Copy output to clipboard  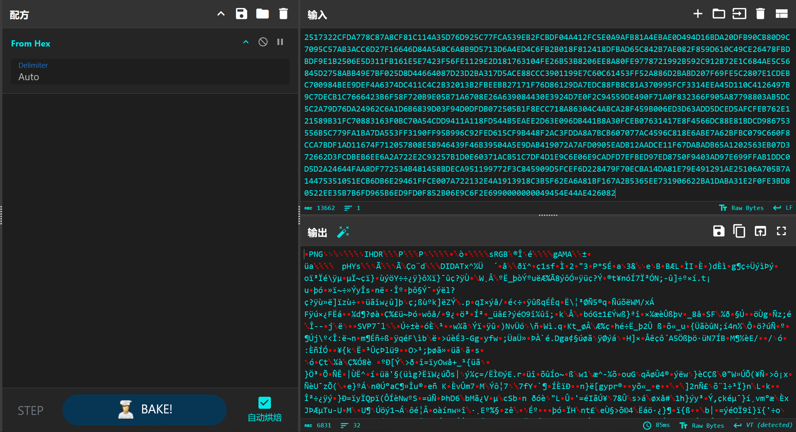tap(739, 231)
